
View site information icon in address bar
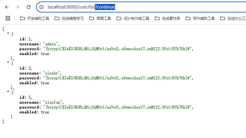42,7
